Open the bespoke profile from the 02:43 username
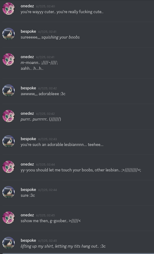154x254 pixels. click(28, 139)
